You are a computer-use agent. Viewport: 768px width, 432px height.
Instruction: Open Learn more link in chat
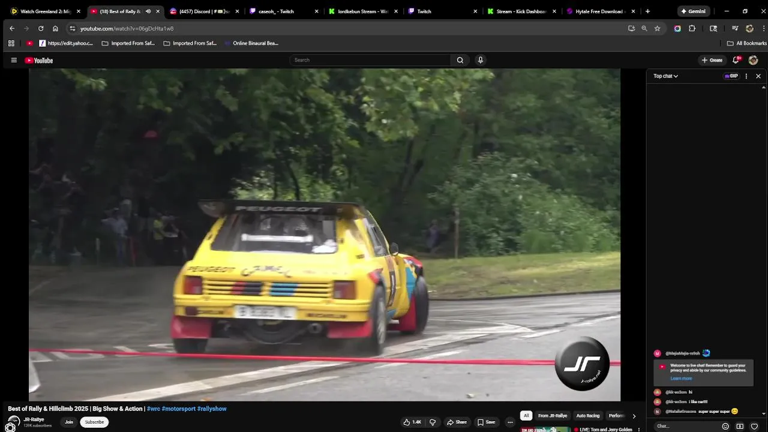pyautogui.click(x=681, y=379)
